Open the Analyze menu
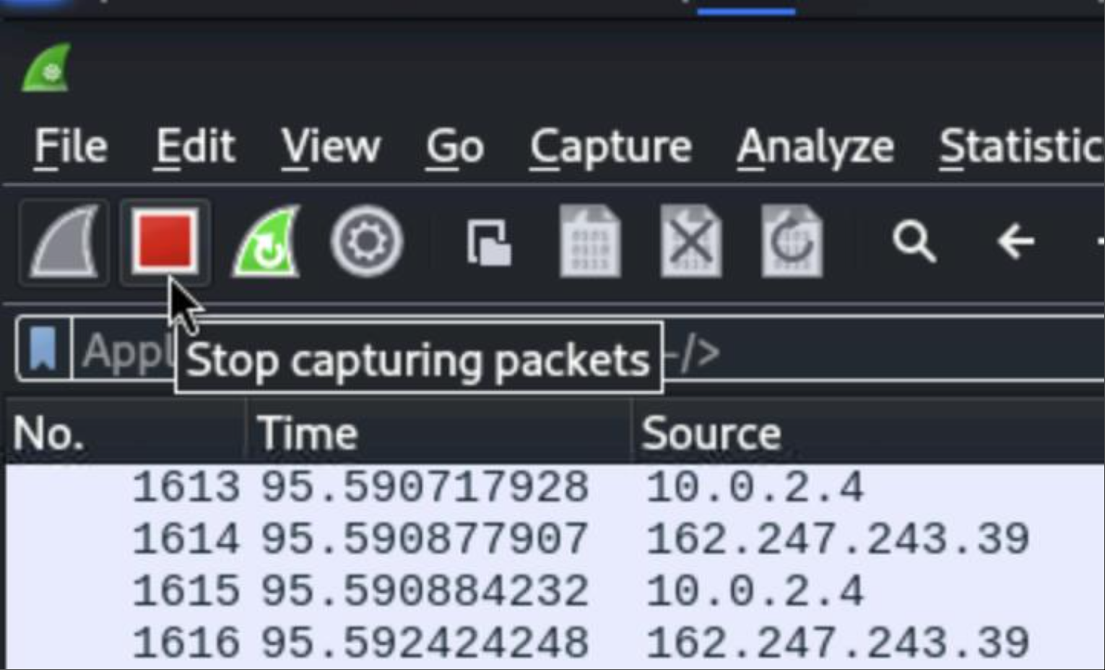 click(815, 147)
